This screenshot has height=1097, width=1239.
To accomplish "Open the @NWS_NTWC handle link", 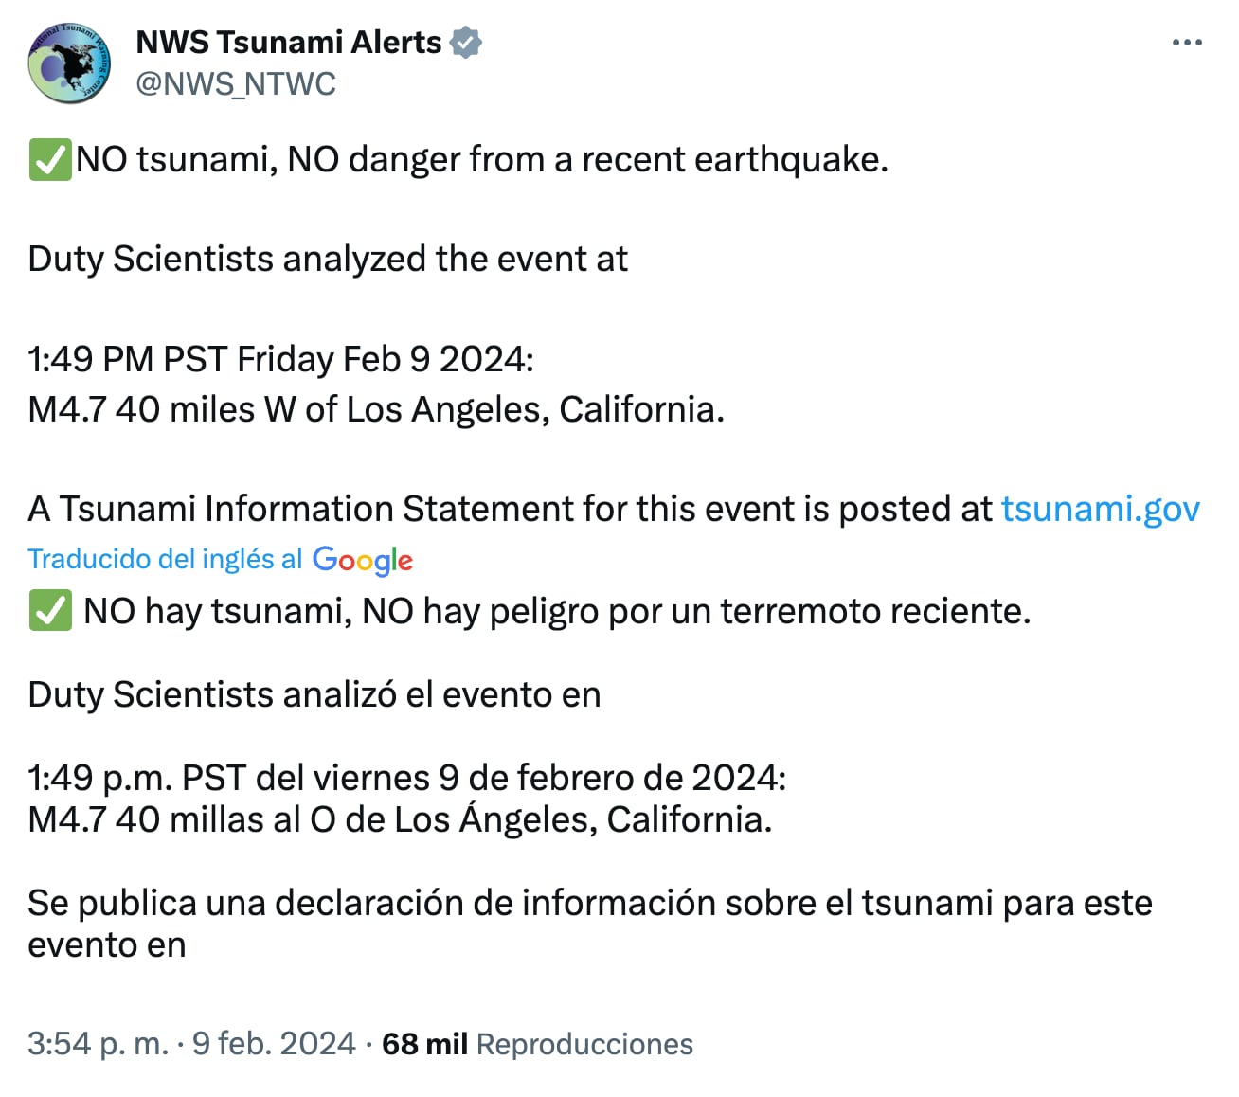I will point(236,84).
